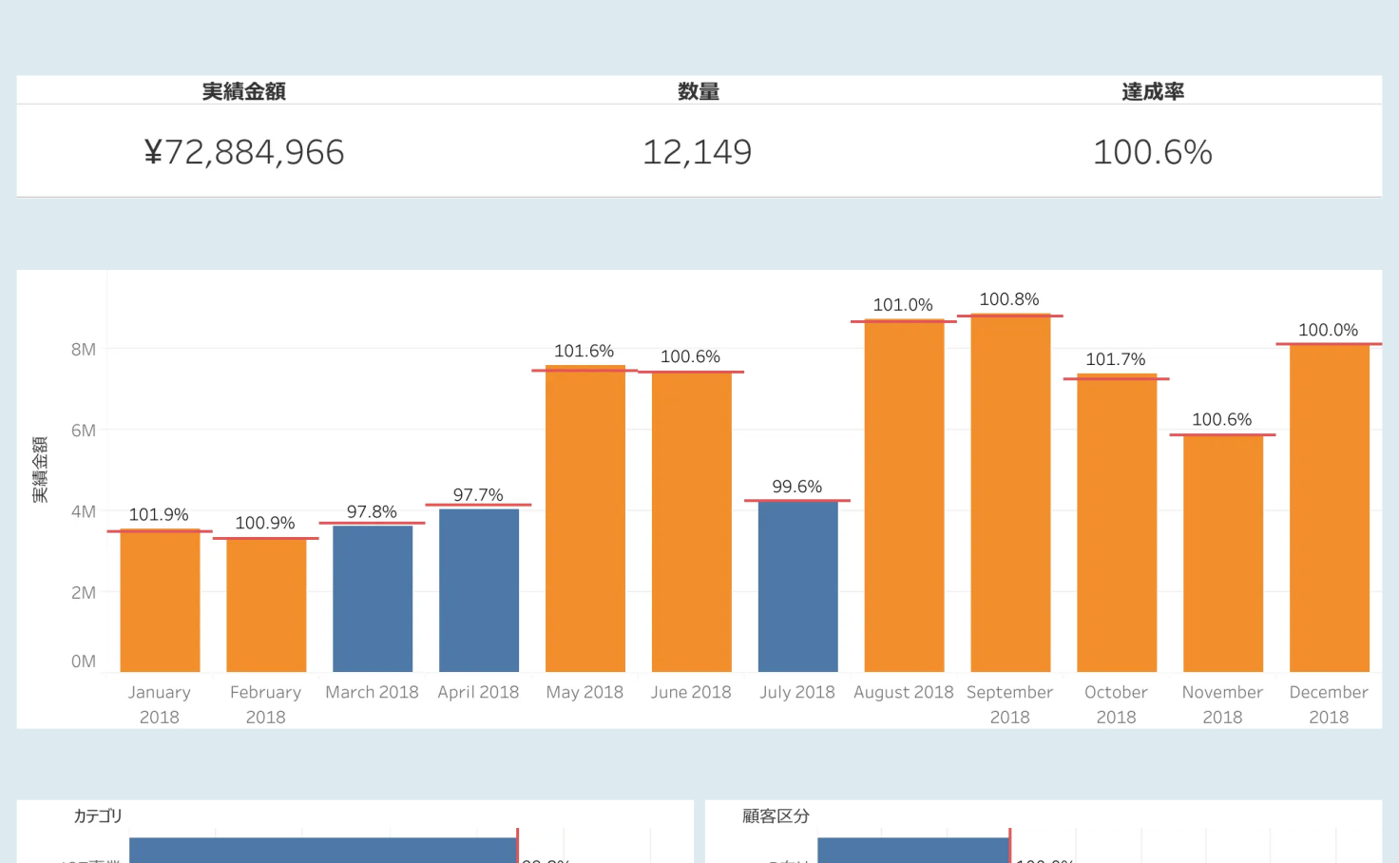Click the blue bar in カテゴリ chart
This screenshot has width=1399, height=863.
[323, 850]
